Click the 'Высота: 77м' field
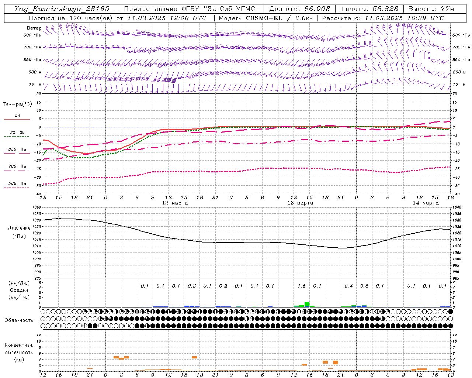472x378 pixels. click(431, 9)
